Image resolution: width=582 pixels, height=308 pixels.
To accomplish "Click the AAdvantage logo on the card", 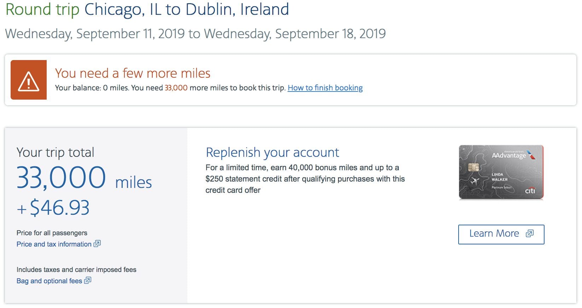I will (509, 155).
